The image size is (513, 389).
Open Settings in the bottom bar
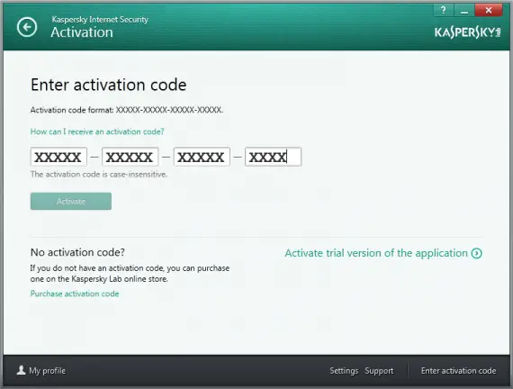click(x=344, y=371)
